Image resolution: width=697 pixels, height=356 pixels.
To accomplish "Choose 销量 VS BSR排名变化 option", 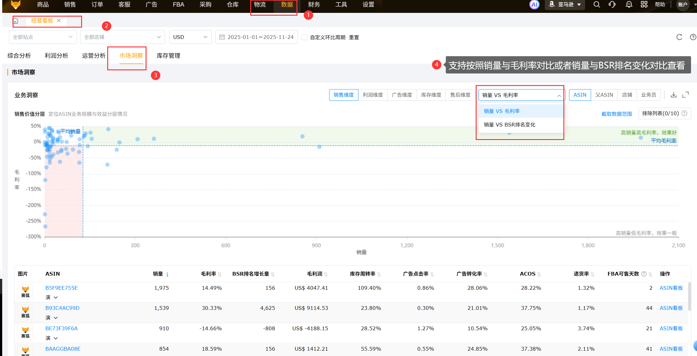I will pos(509,125).
